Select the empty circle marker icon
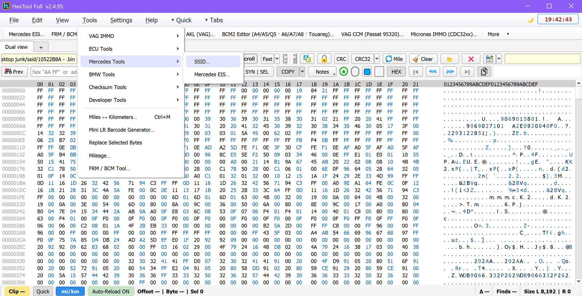Viewport: 582px width, 296px height. 355,71
